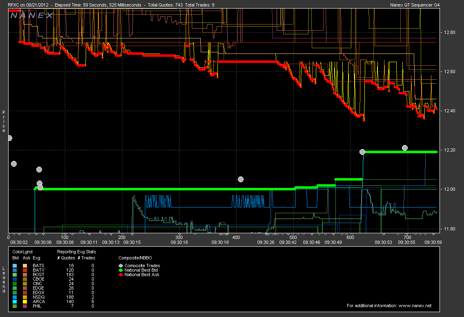Click the '# Quotes' column header
Screen dimensions: 464x317
coord(66,258)
